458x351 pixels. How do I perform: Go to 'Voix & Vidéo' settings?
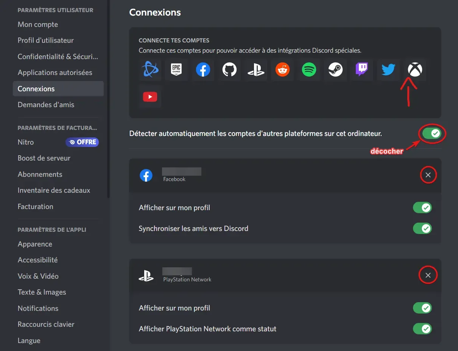point(38,276)
